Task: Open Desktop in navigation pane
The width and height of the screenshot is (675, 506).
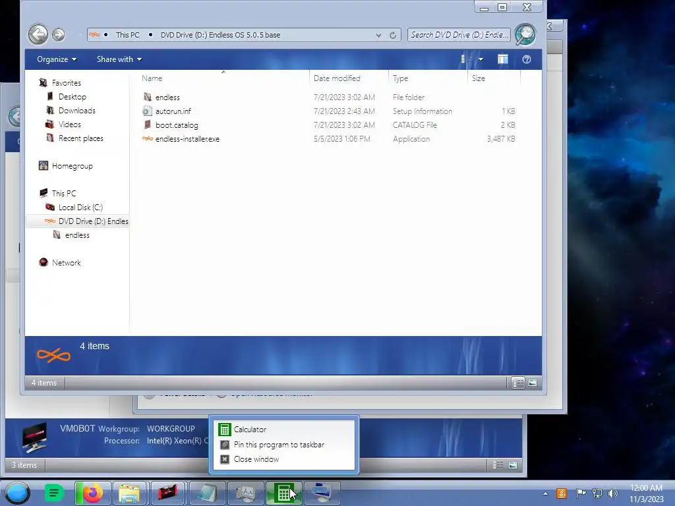Action: 73,97
